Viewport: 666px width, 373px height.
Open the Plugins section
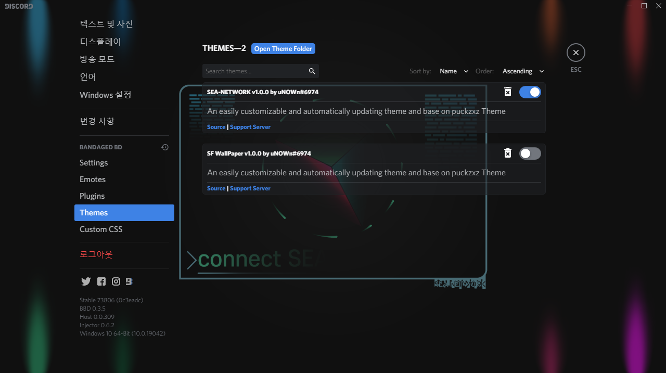point(124,196)
